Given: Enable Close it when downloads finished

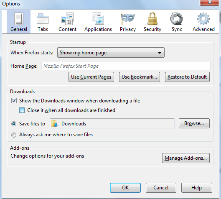Looking at the screenshot, I should pos(22,110).
